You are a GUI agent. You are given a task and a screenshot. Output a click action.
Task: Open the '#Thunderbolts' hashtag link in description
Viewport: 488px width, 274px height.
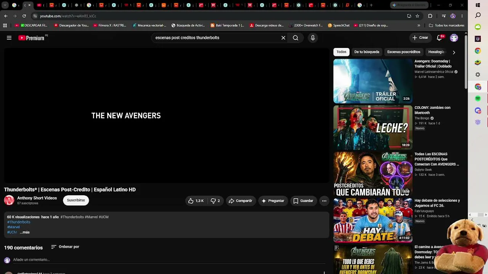click(x=19, y=222)
